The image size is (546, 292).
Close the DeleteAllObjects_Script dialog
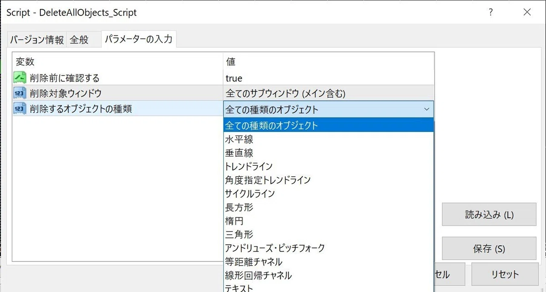(x=527, y=12)
